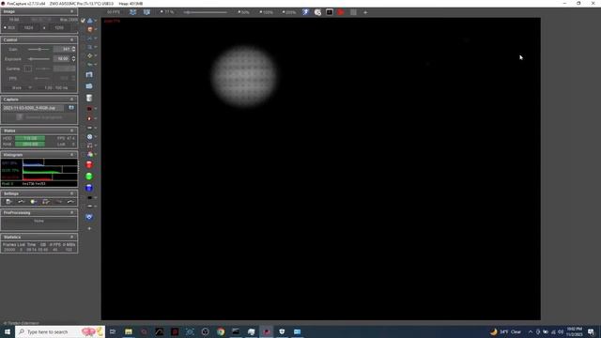Select the ROI radio button in Image panel
601x338 pixels.
click(5, 27)
